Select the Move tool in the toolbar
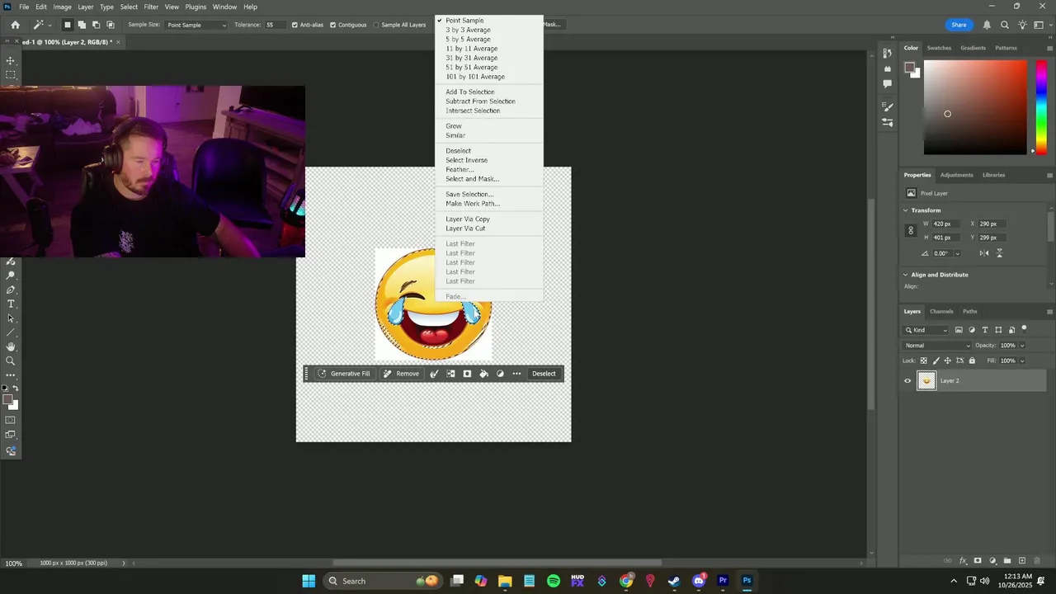 (11, 61)
